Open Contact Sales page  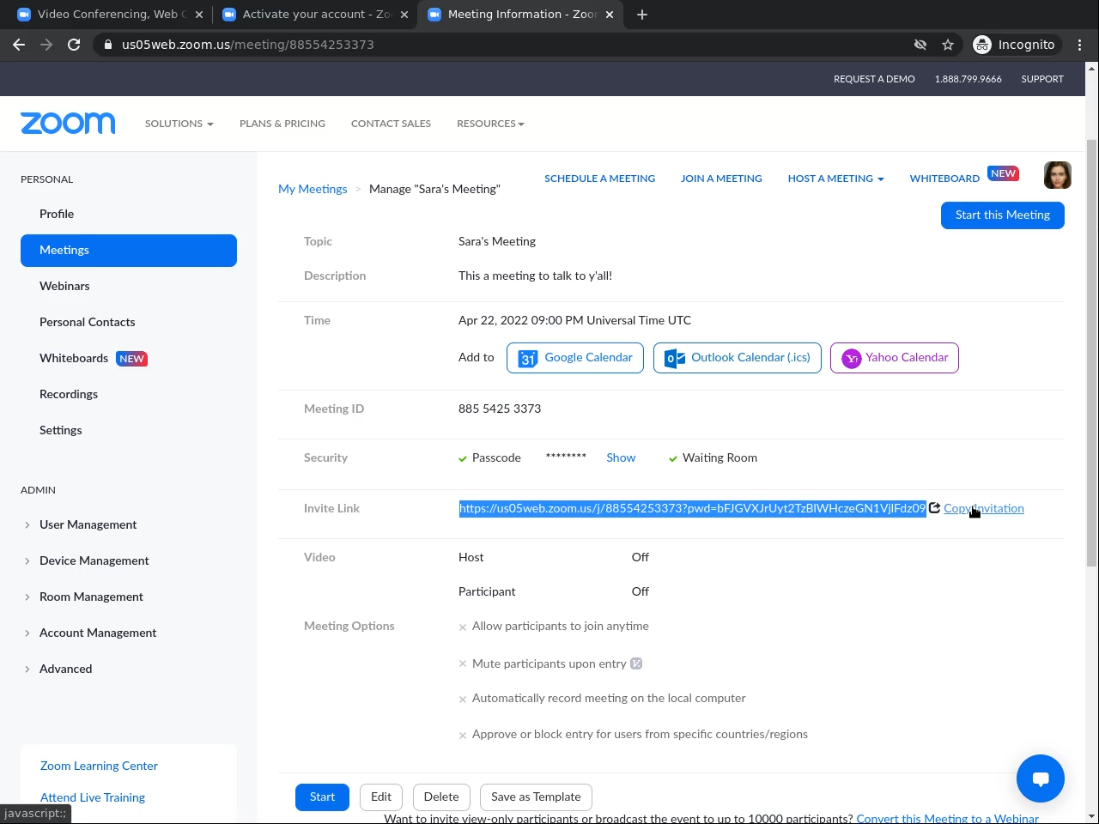(x=391, y=124)
